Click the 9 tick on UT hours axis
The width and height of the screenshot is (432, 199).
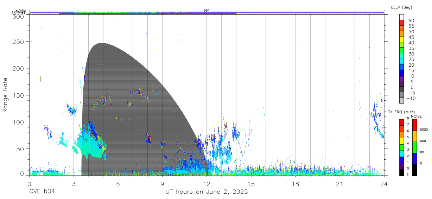coord(163,184)
